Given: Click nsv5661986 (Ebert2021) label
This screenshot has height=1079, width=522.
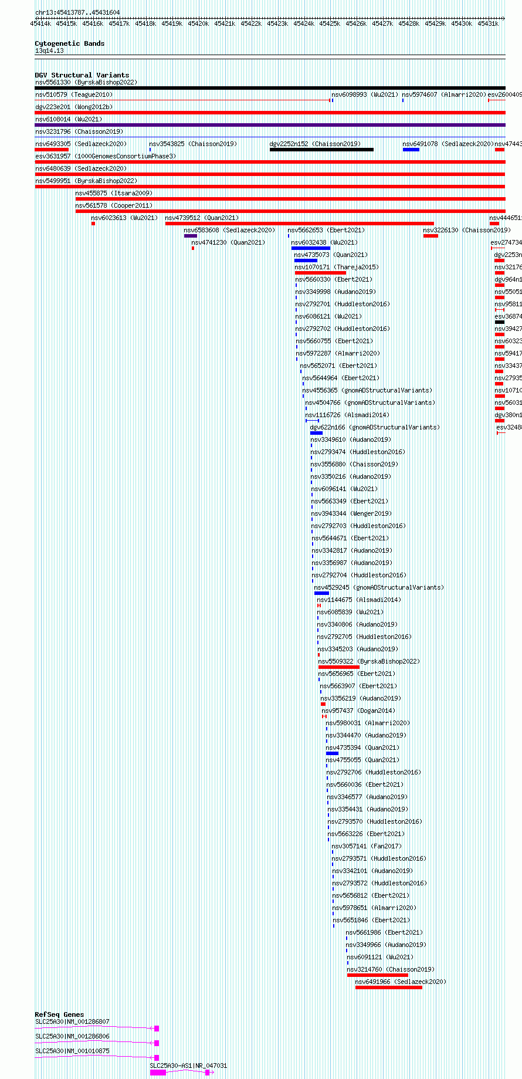Looking at the screenshot, I should coord(384,932).
